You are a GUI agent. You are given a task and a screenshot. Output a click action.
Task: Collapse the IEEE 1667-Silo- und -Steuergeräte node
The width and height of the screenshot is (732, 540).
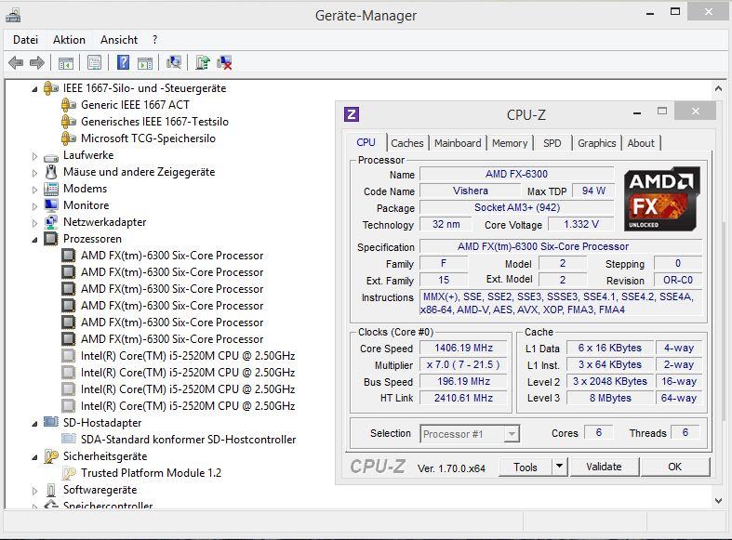tap(34, 88)
